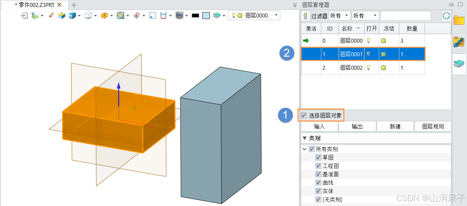The width and height of the screenshot is (467, 206).
Task: Open the first 所有 filter dropdown
Action: tap(339, 16)
